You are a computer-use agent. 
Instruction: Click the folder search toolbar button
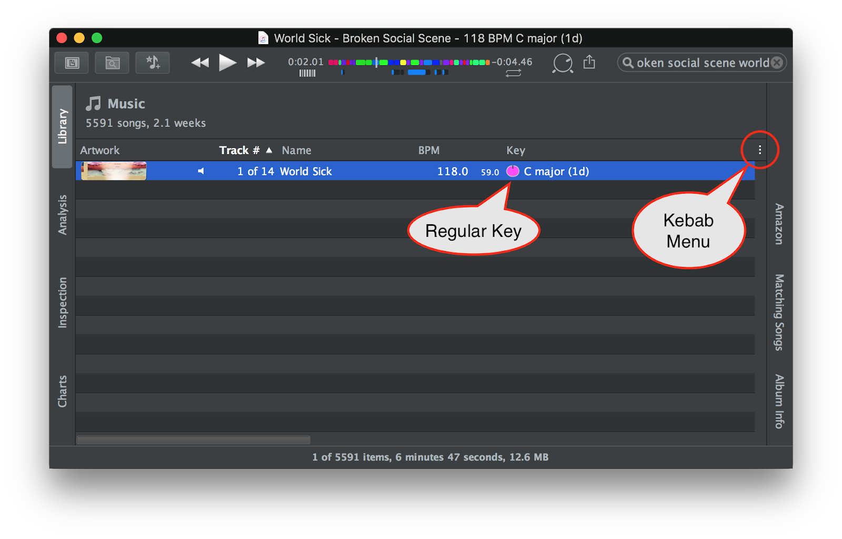coord(112,63)
